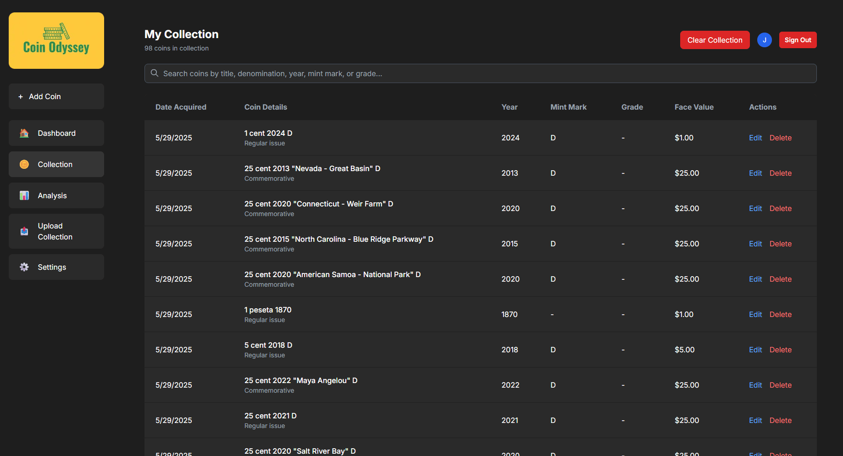Image resolution: width=843 pixels, height=456 pixels.
Task: Select the Collection coin icon
Action: click(x=23, y=164)
